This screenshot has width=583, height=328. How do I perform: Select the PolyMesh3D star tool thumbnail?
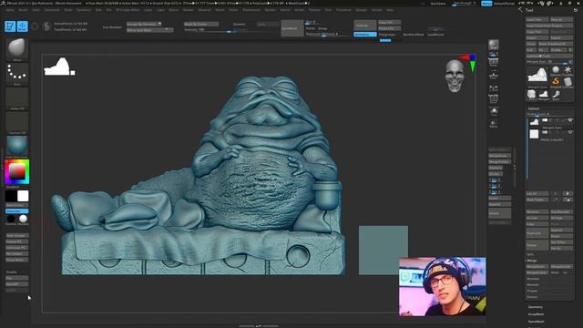point(568,70)
